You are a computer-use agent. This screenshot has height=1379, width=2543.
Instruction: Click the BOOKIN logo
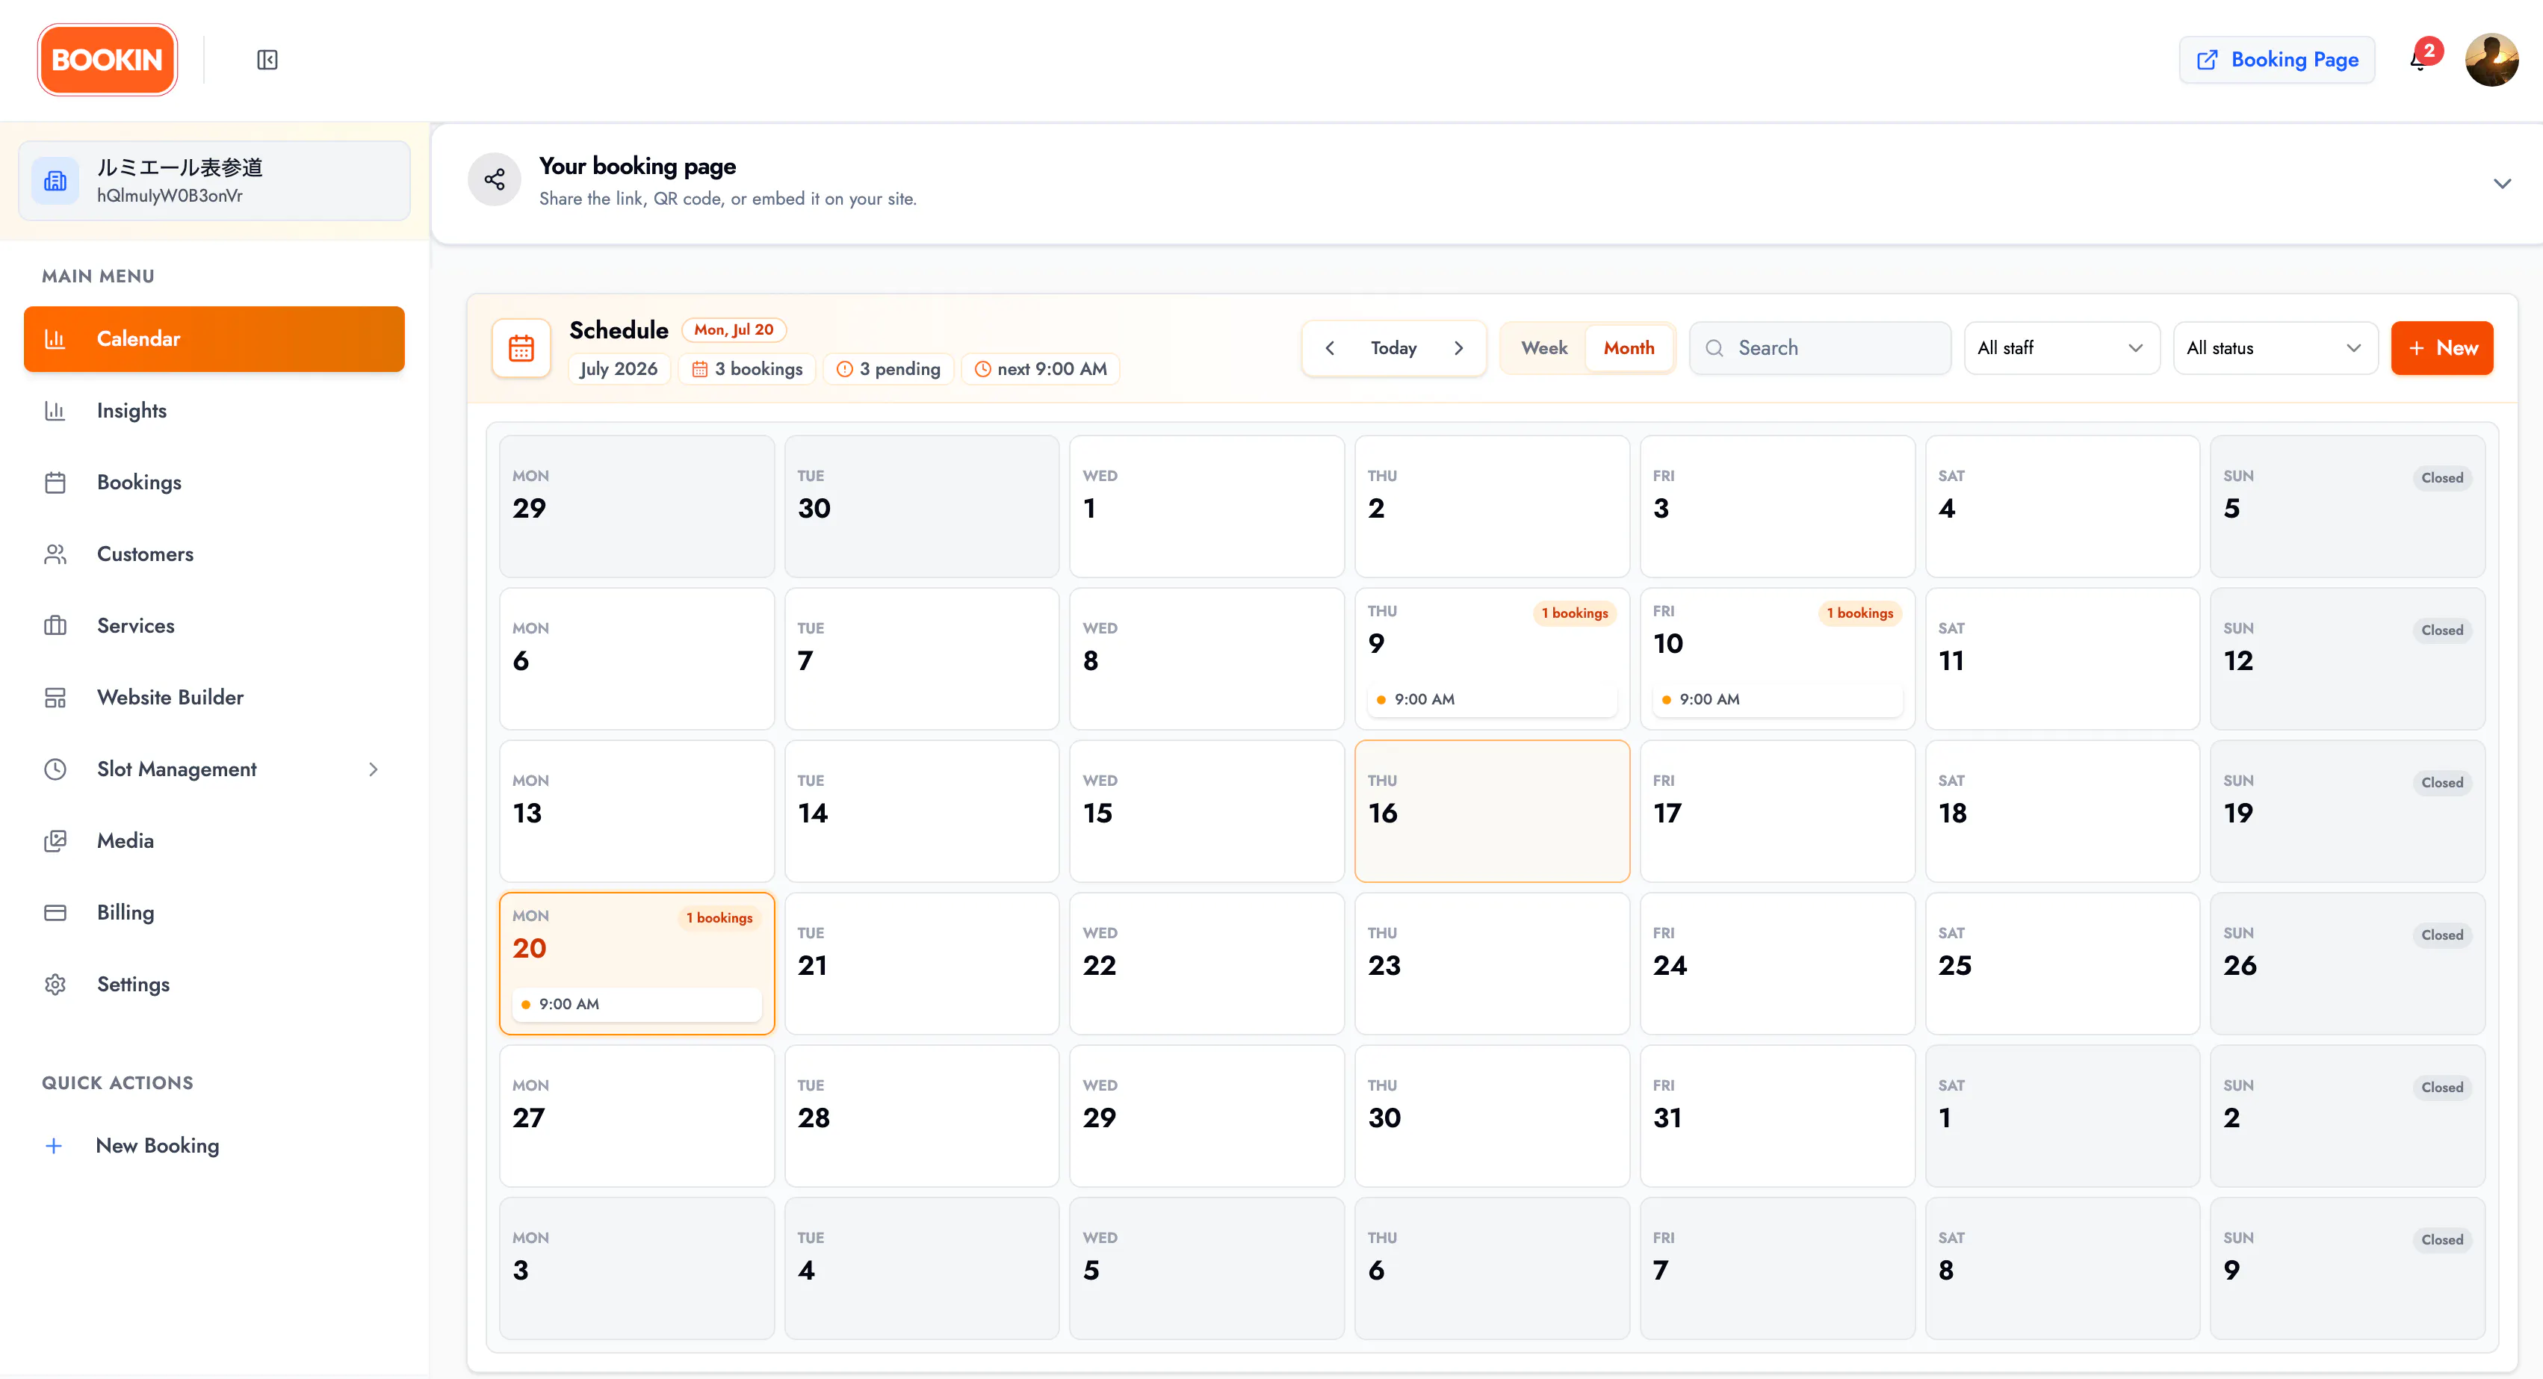coord(108,61)
